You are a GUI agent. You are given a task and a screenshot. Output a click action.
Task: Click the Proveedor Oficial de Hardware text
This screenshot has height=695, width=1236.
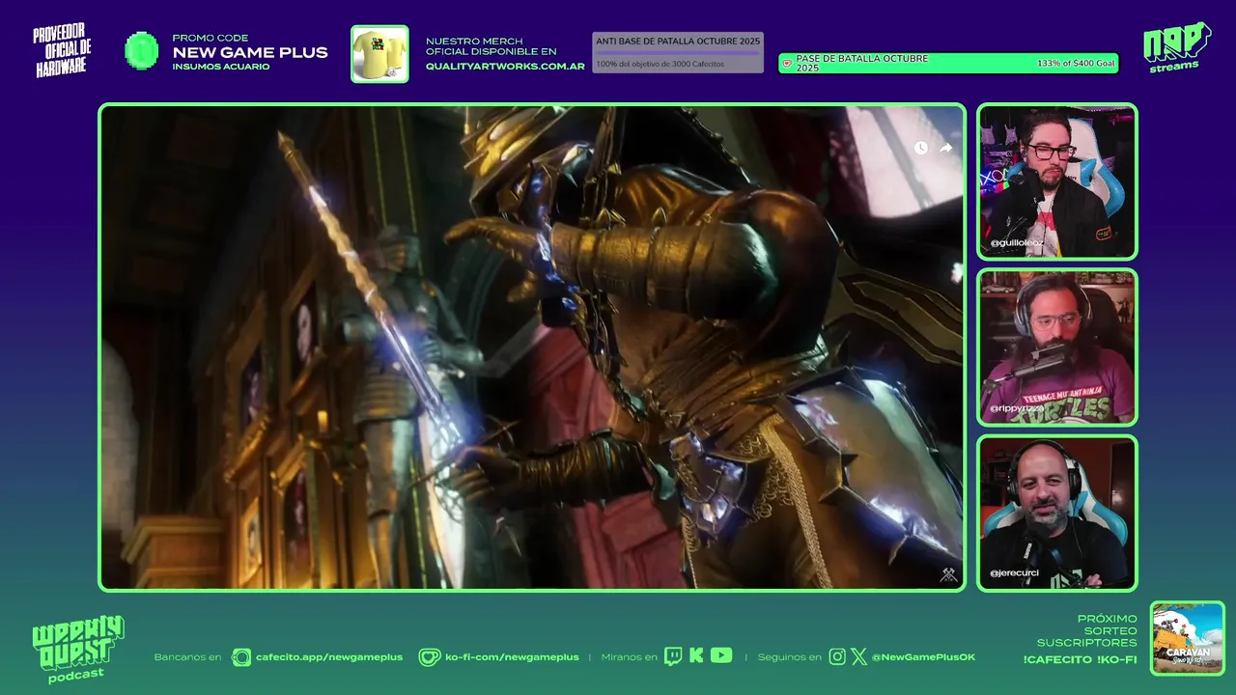click(63, 51)
